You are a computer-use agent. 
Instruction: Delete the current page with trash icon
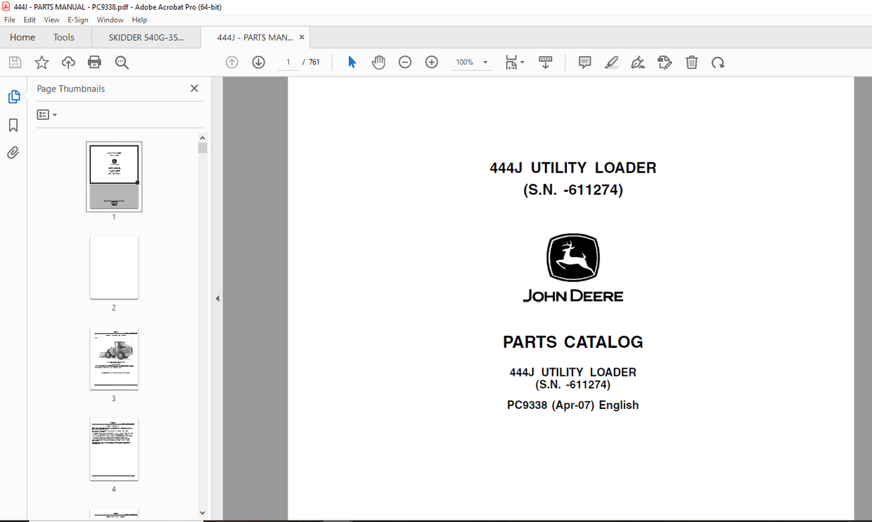[x=691, y=62]
